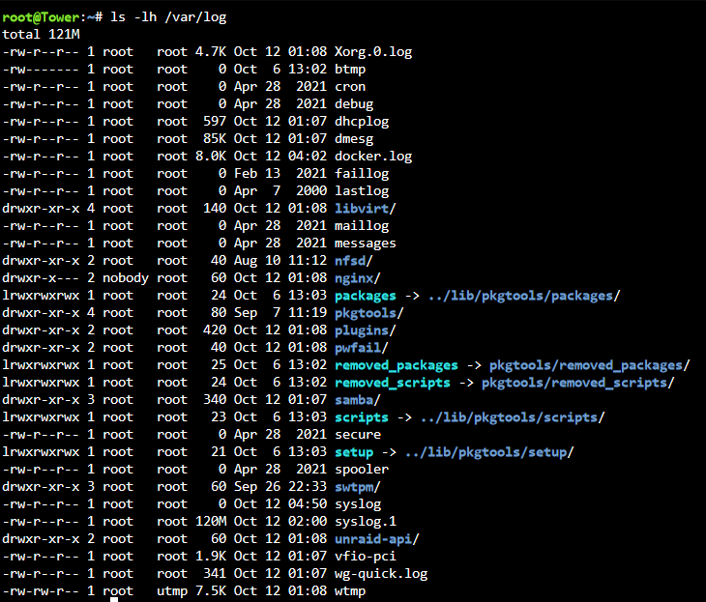This screenshot has width=706, height=602.
Task: Click the dhcplog filename
Action: (x=362, y=122)
